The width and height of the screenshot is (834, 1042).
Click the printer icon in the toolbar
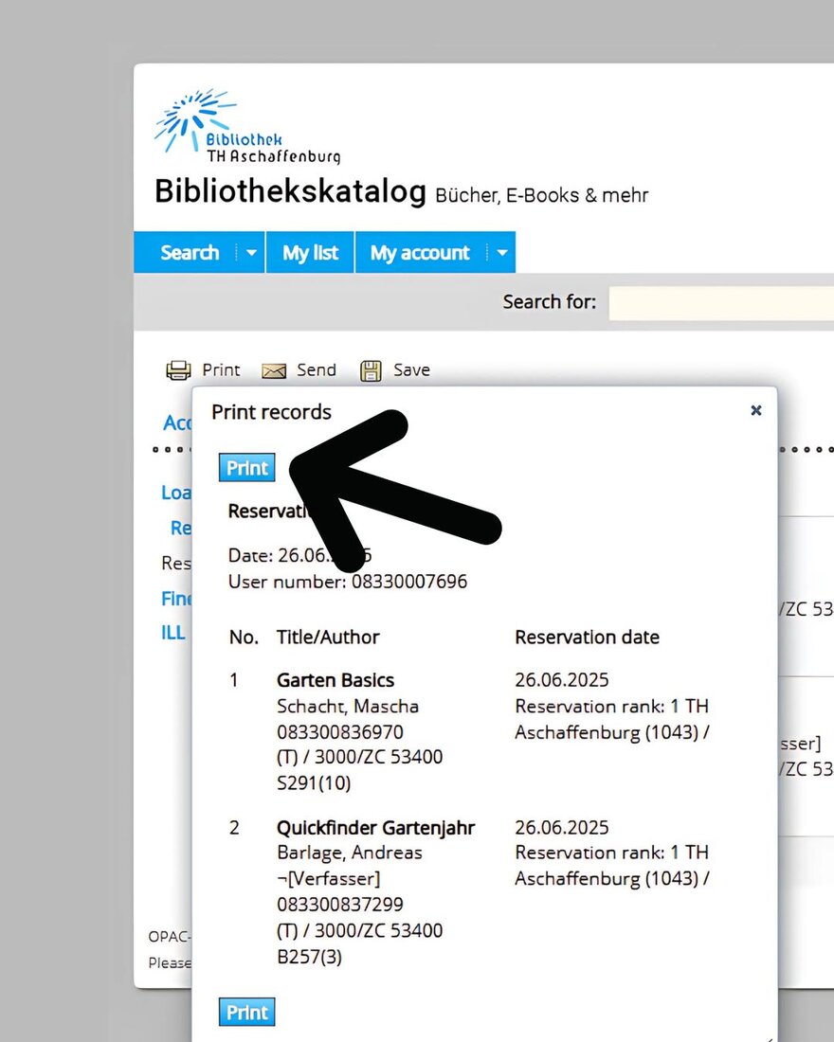click(x=178, y=370)
